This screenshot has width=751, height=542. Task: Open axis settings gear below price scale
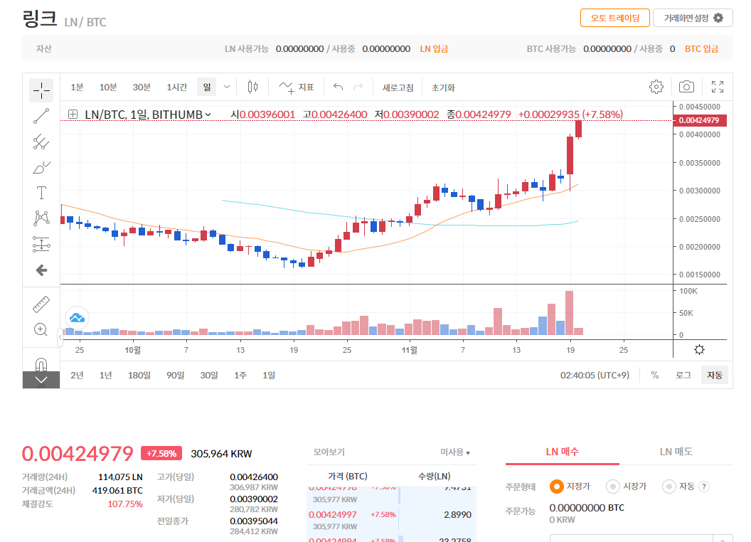(699, 349)
